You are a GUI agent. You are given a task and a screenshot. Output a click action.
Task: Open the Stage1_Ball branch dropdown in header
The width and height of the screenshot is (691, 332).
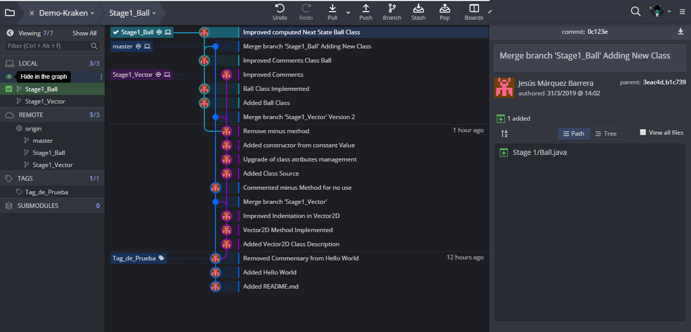point(154,13)
